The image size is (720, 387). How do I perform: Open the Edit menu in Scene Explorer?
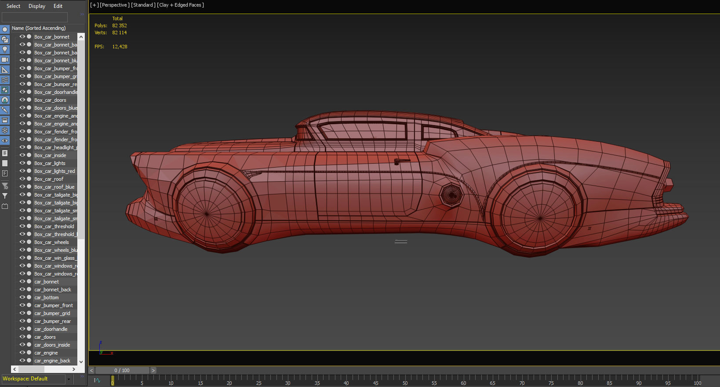click(x=58, y=6)
